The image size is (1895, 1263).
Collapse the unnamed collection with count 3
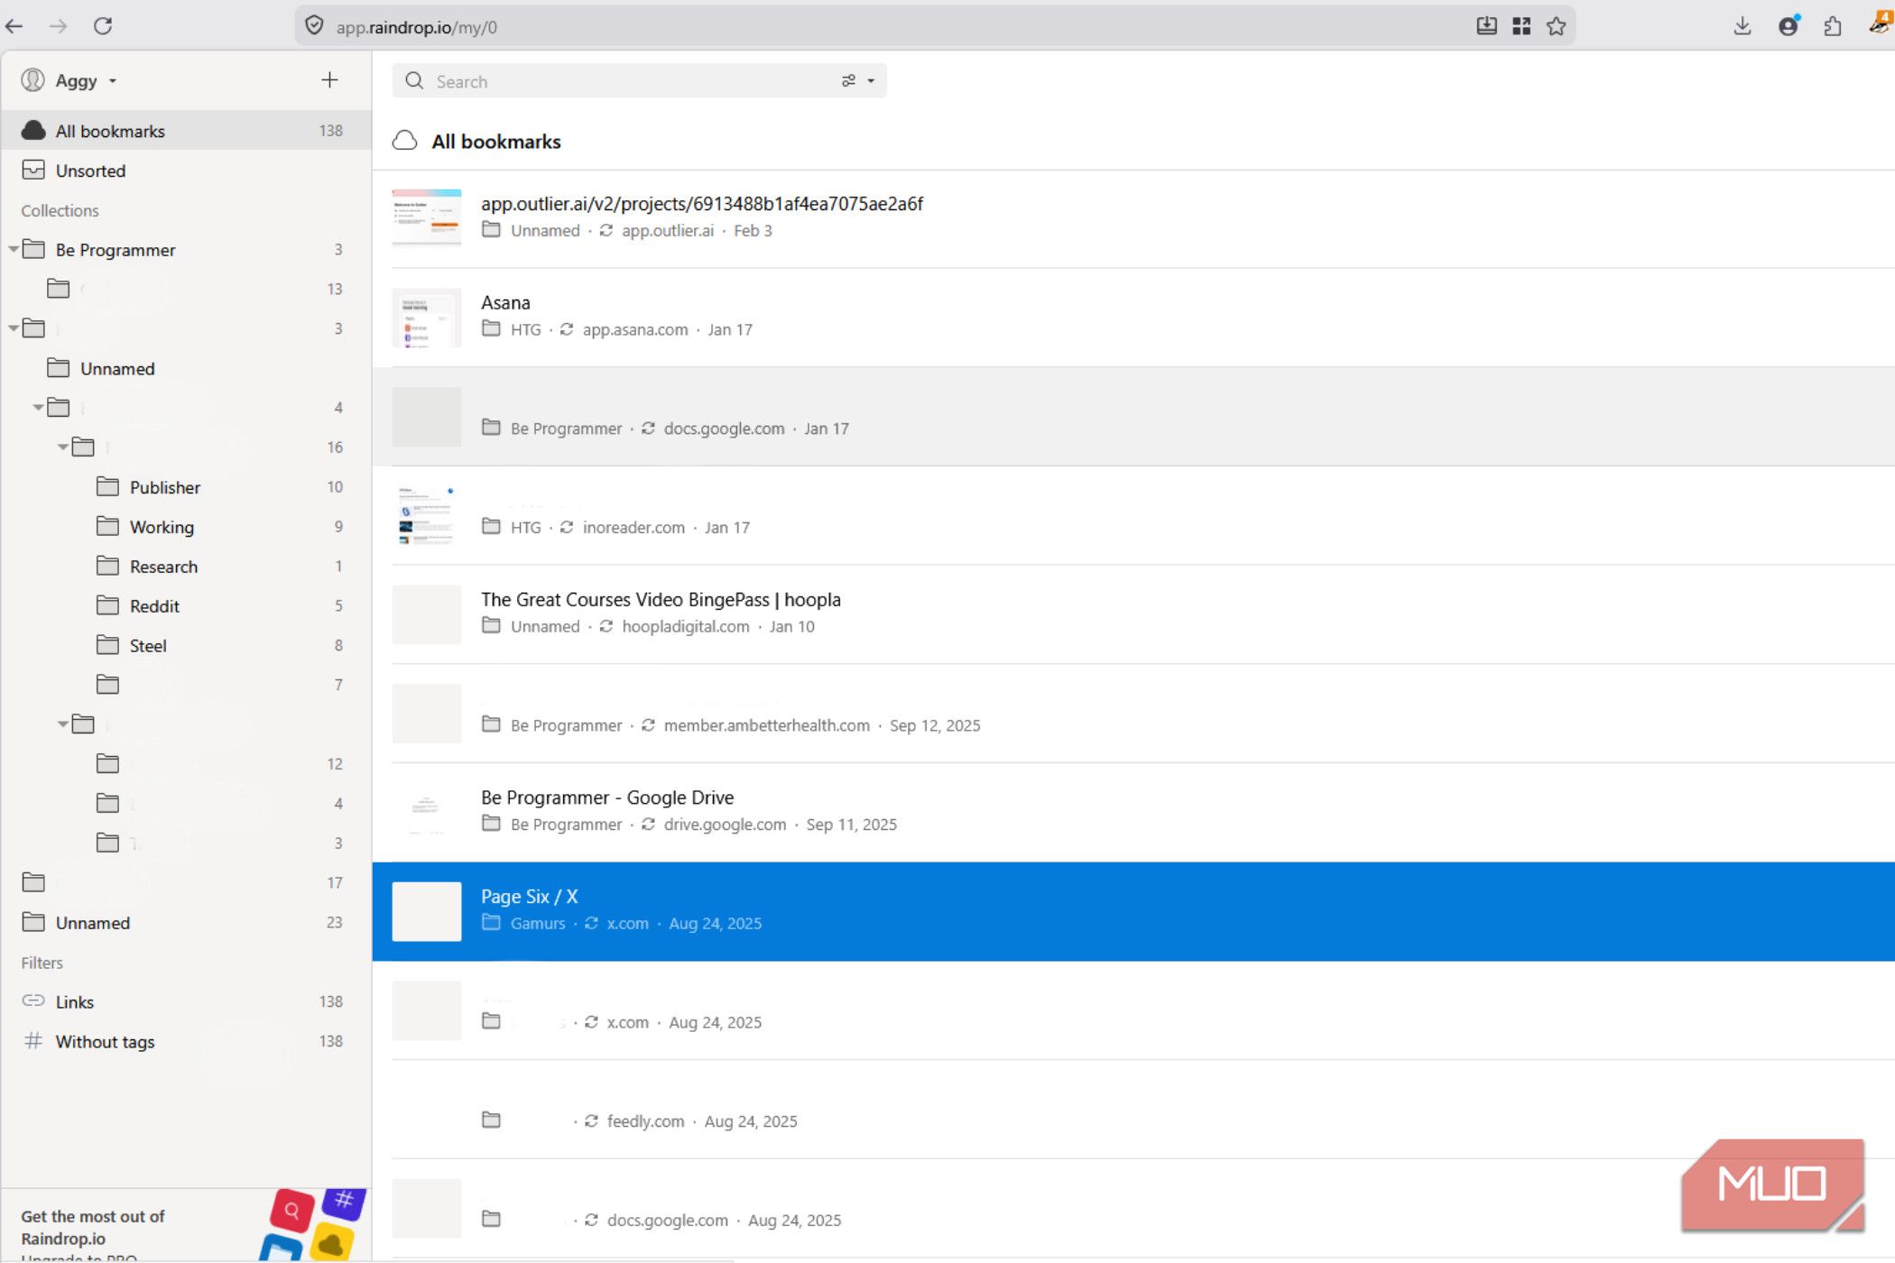pos(14,328)
